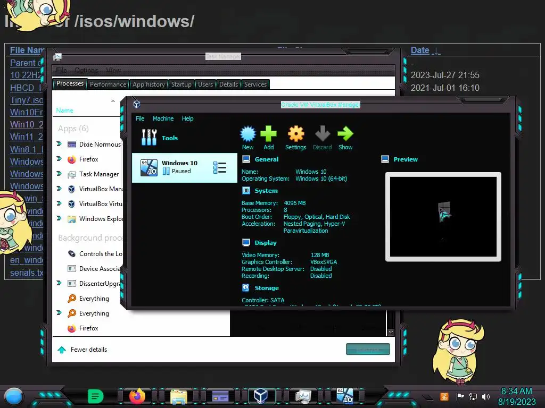Click the green notes app taskbar icon
545x408 pixels.
pyautogui.click(x=95, y=396)
